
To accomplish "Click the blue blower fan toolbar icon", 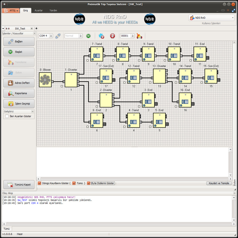I will pyautogui.click(x=101, y=36).
